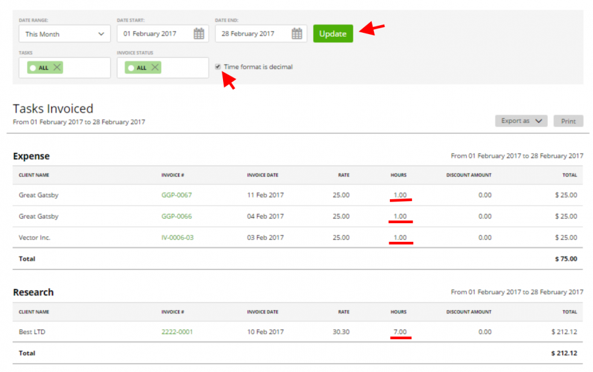The width and height of the screenshot is (593, 372).
Task: Click the chevron on the Export as button
Action: pos(537,121)
